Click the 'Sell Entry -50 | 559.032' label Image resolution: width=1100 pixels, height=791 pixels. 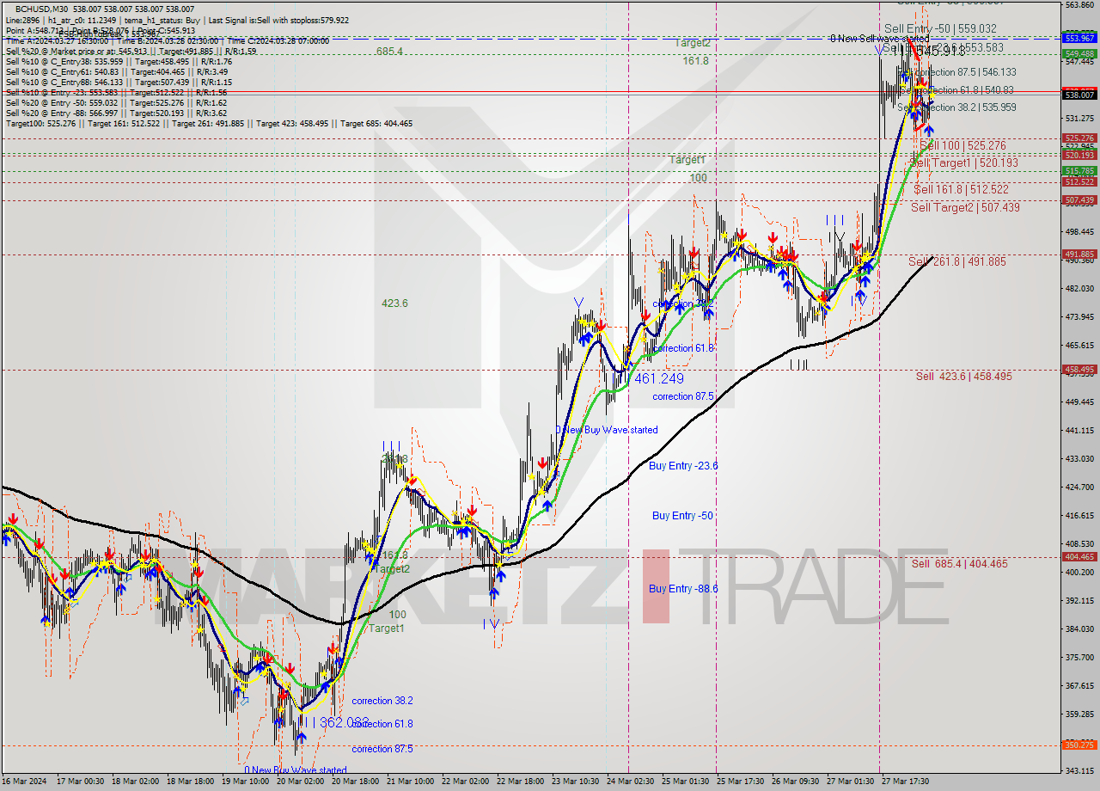click(x=940, y=28)
